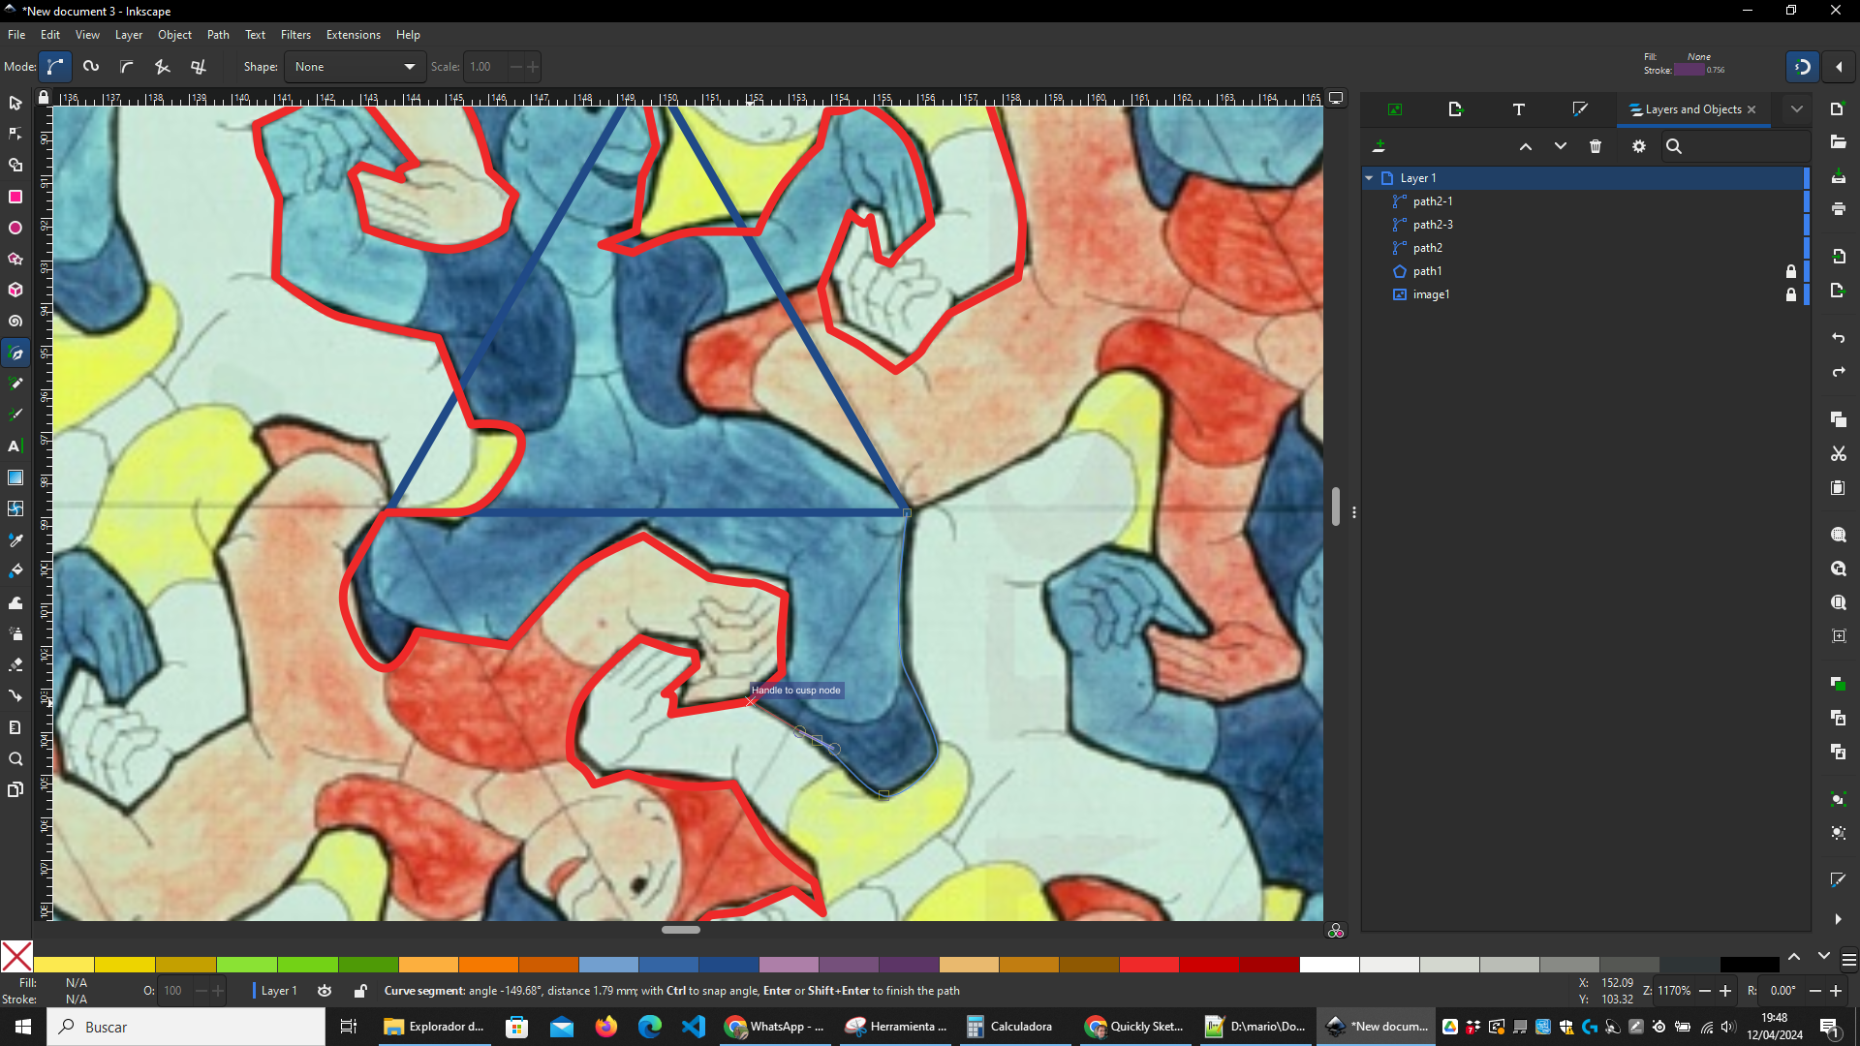Select the Gradient tool

15,477
